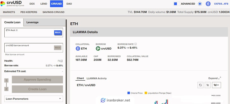
Task: Click the yellow Liquidation Range legend swatch
Action: coord(146,93)
